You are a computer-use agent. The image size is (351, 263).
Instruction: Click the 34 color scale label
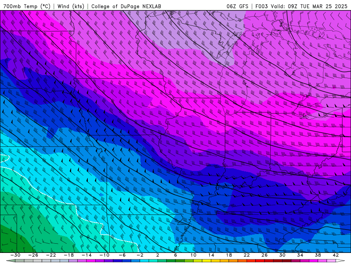(300, 255)
